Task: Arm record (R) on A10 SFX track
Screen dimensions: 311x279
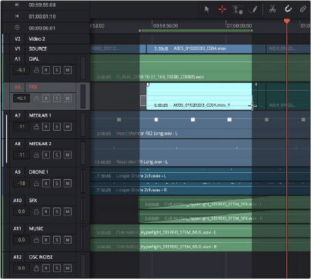Action: (x=46, y=211)
